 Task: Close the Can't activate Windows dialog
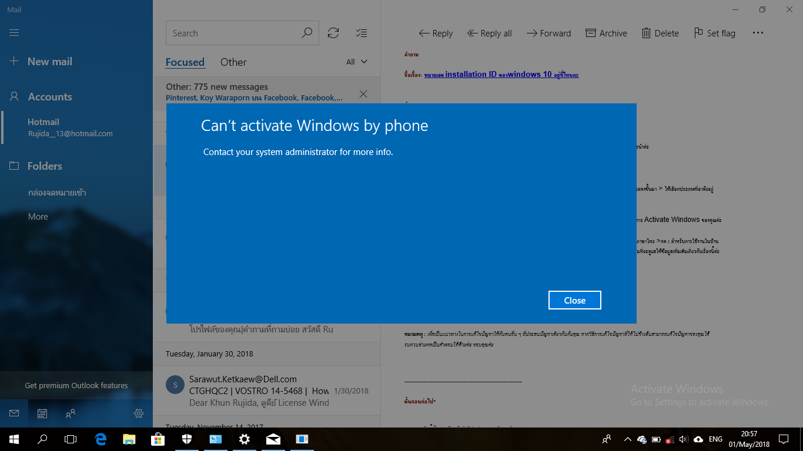pyautogui.click(x=574, y=300)
